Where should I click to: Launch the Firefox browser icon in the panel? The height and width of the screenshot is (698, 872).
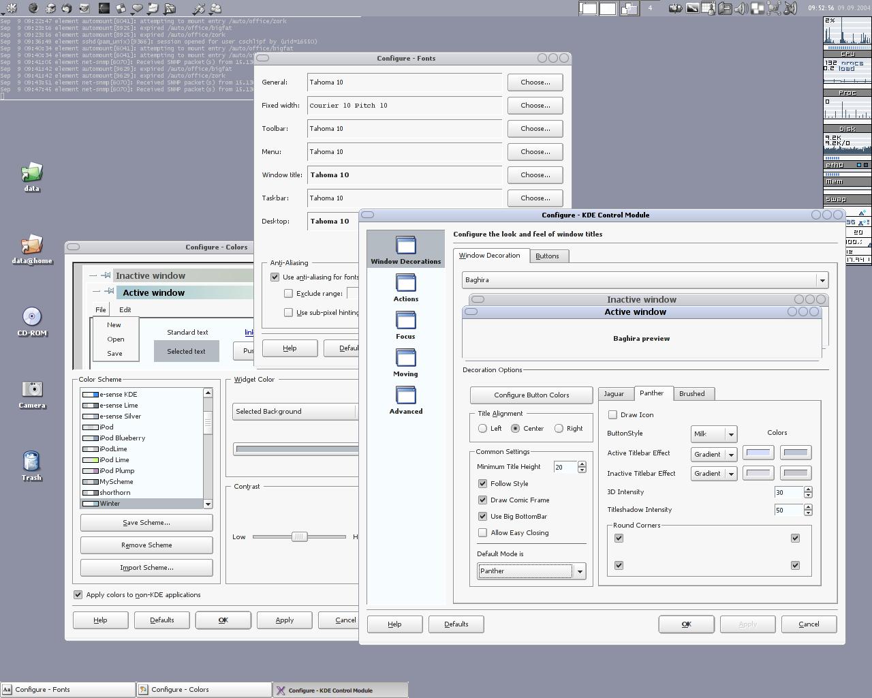point(33,8)
